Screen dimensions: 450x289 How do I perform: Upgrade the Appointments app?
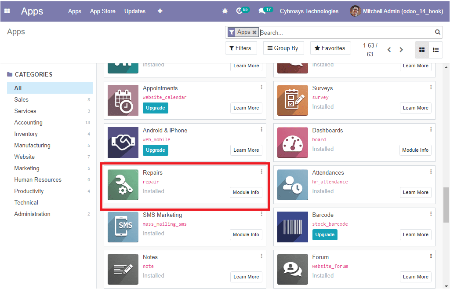pyautogui.click(x=155, y=108)
